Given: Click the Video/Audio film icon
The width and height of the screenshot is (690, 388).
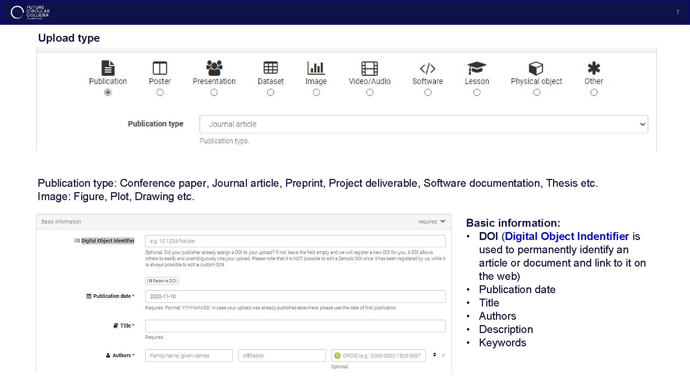Looking at the screenshot, I should 369,68.
